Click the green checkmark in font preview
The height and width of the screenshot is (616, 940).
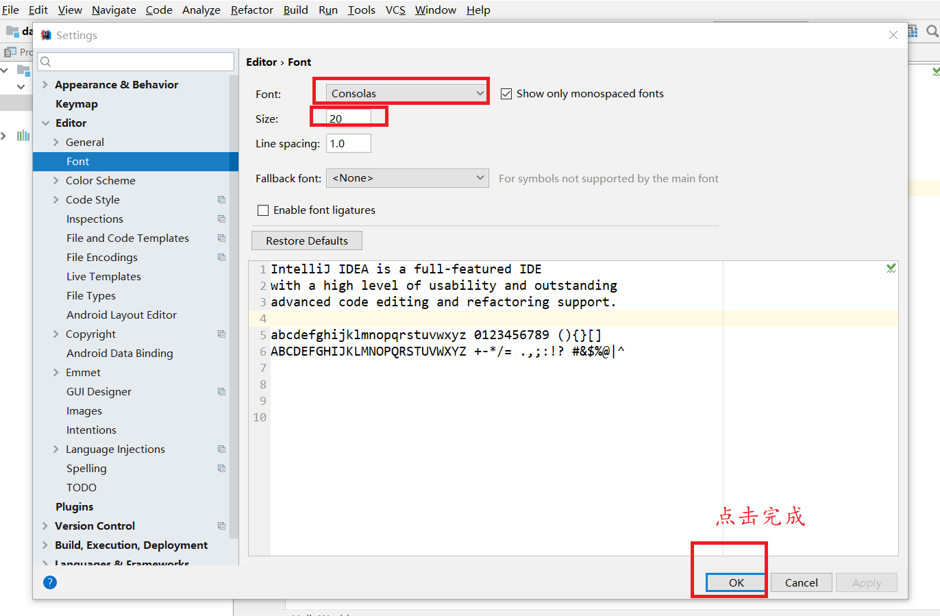[891, 269]
